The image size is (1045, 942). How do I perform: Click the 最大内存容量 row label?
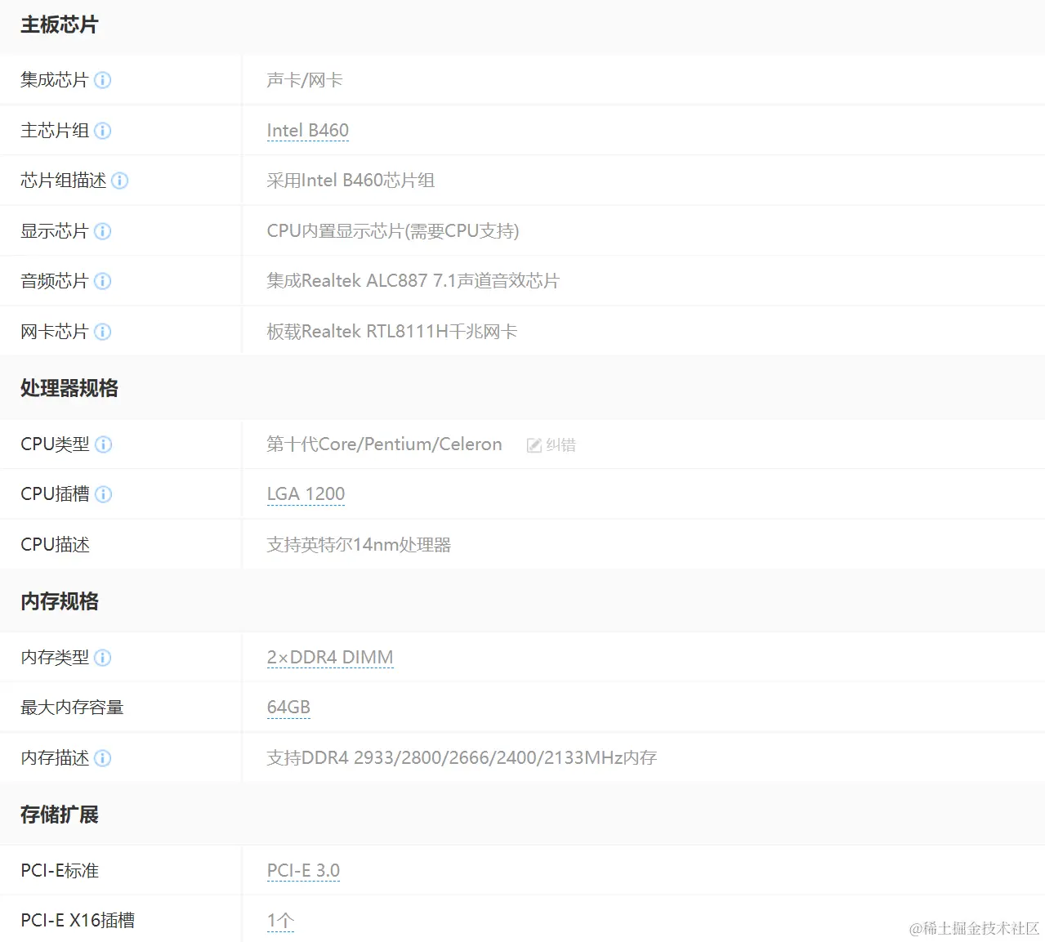[72, 708]
